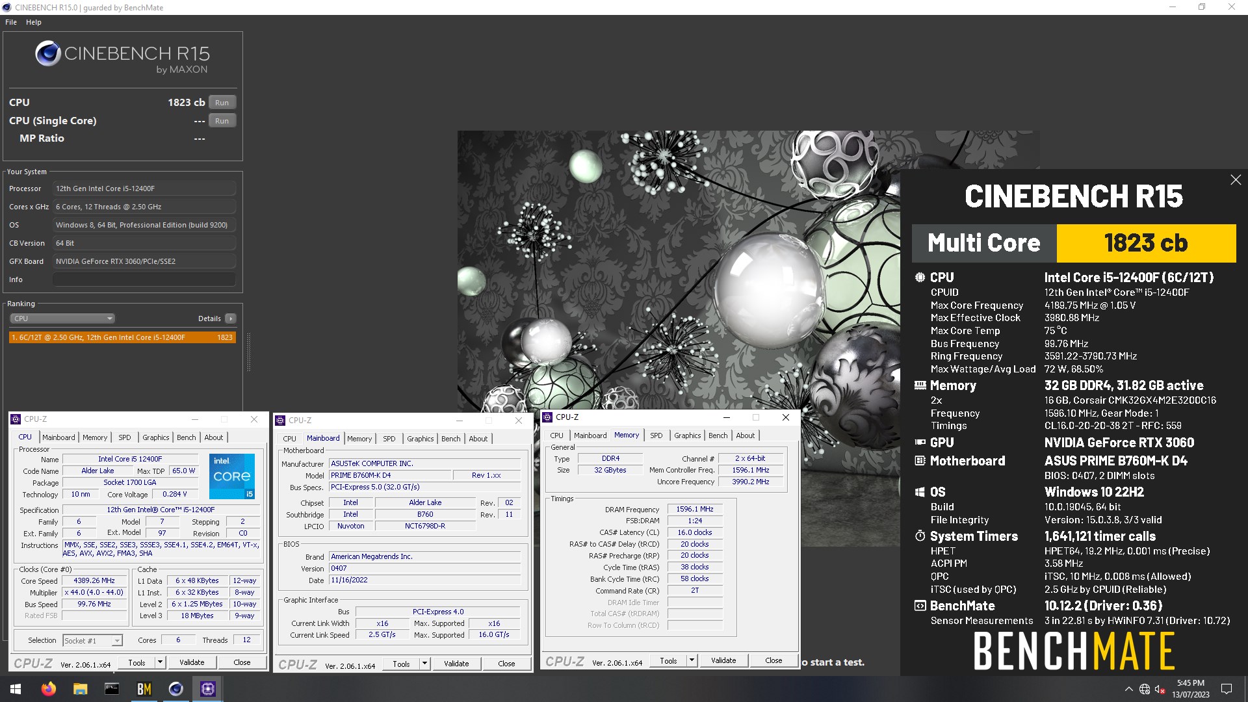This screenshot has height=702, width=1248.
Task: Open CPU tab in Memory CPU-Z window
Action: [557, 435]
